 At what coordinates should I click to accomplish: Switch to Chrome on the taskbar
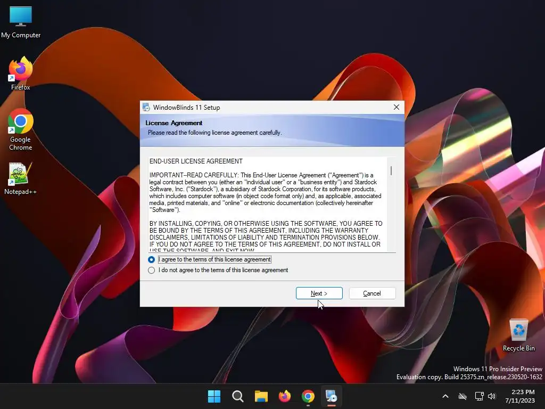coord(308,396)
